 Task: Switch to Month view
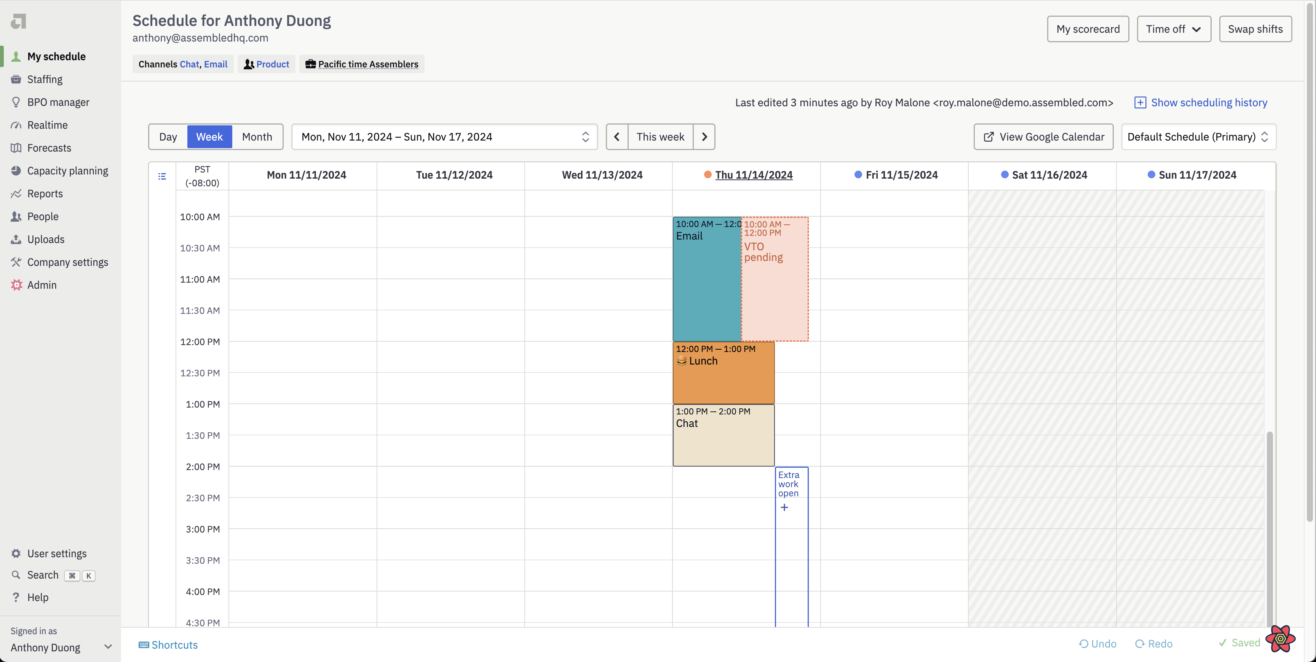click(x=257, y=137)
